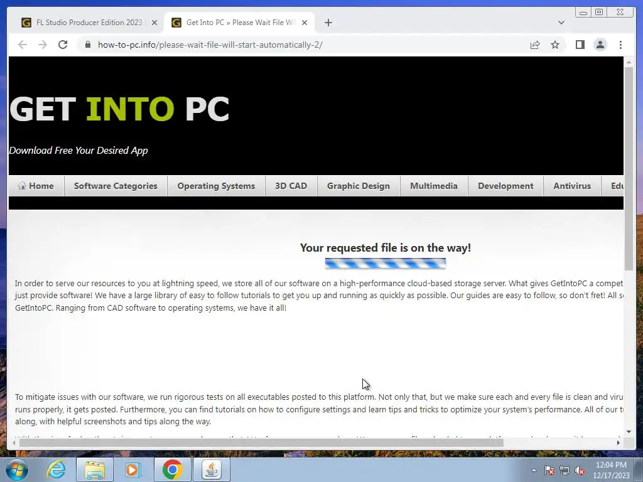The height and width of the screenshot is (482, 643).
Task: Open a new tab with the plus button
Action: click(x=328, y=23)
